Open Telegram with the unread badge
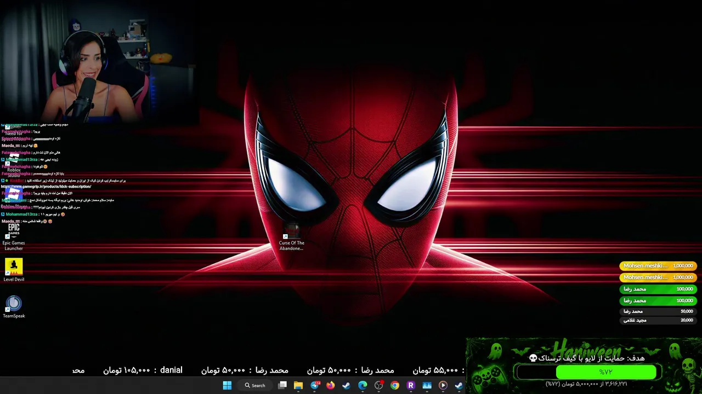Image resolution: width=702 pixels, height=394 pixels. click(x=315, y=385)
